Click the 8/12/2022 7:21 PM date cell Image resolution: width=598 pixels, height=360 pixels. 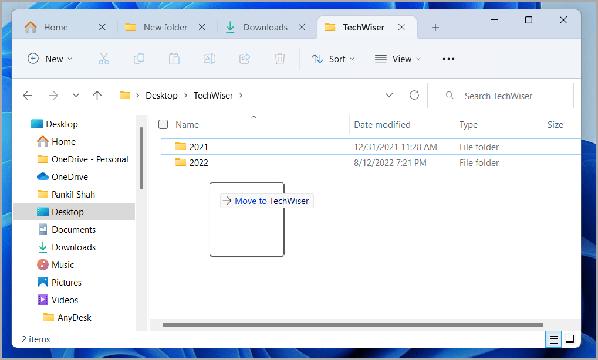coord(390,162)
